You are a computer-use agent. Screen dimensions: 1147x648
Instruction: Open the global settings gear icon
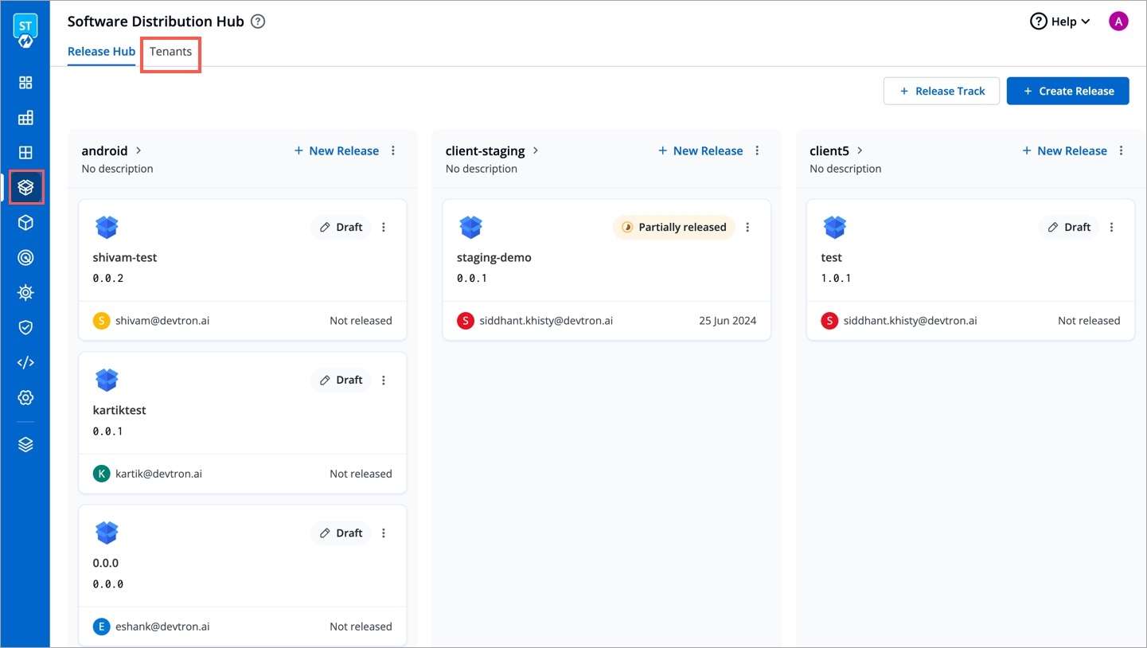(25, 397)
